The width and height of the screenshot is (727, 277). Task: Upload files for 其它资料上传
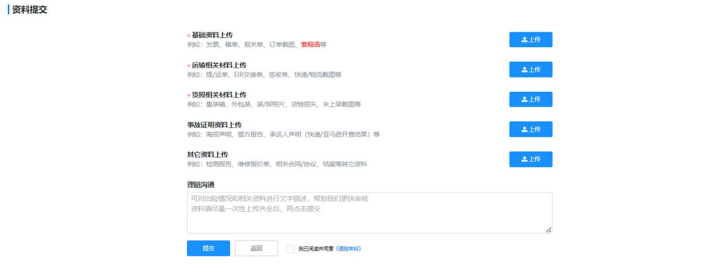click(531, 159)
